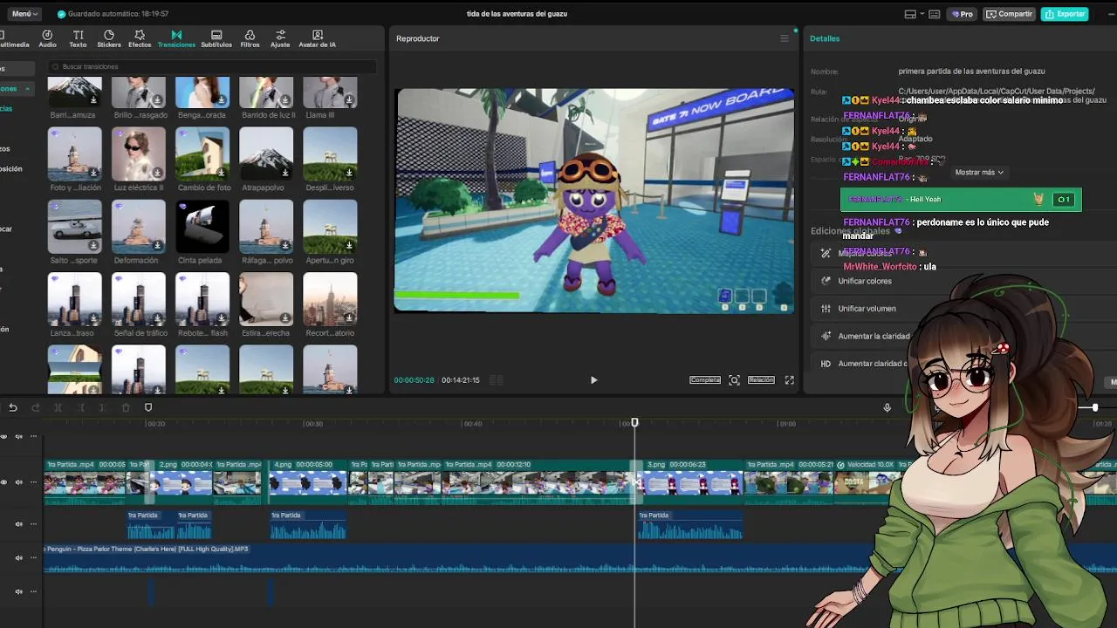Click the Exportar button
Viewport: 1117px width, 628px height.
(x=1064, y=14)
